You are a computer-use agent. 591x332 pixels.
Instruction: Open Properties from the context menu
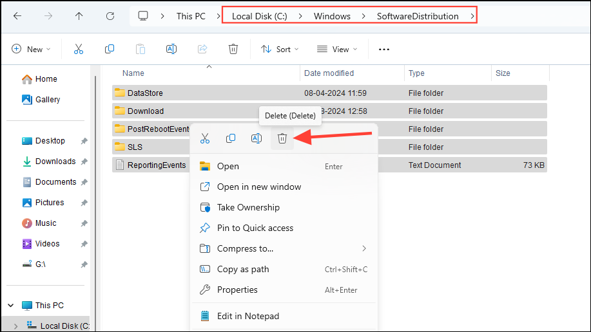click(237, 290)
